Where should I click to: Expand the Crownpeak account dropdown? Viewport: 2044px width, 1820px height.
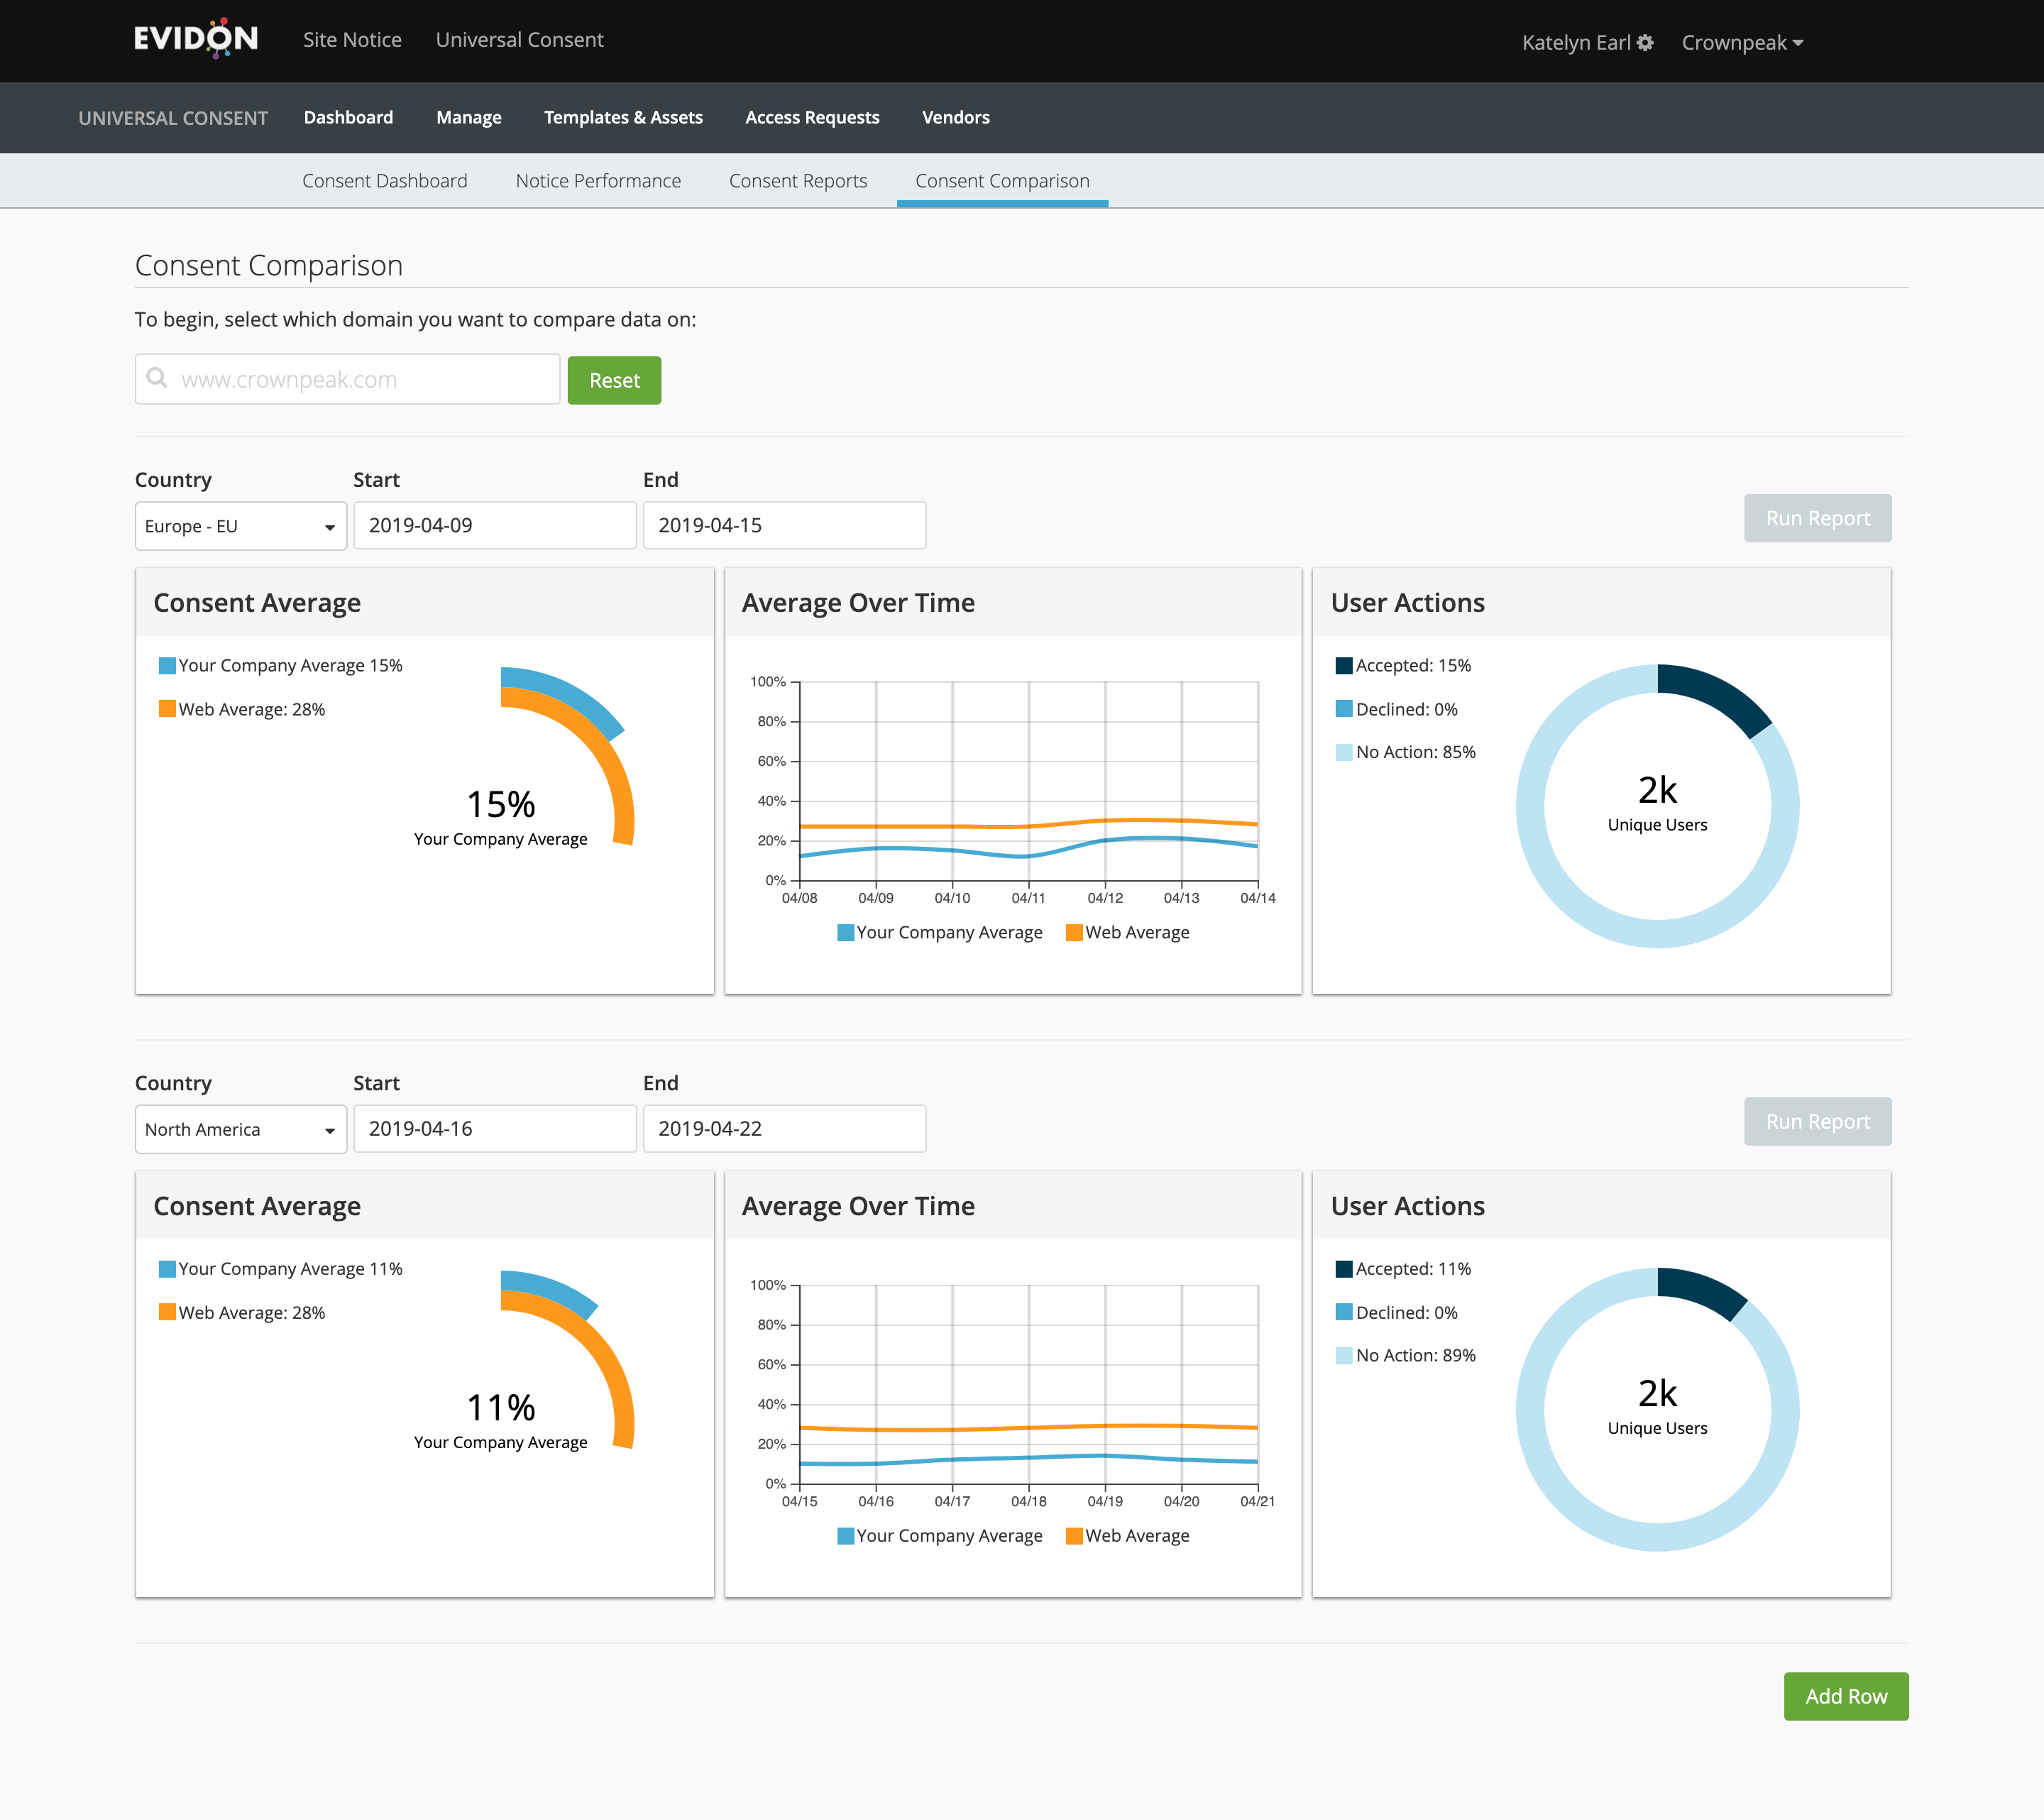1742,42
